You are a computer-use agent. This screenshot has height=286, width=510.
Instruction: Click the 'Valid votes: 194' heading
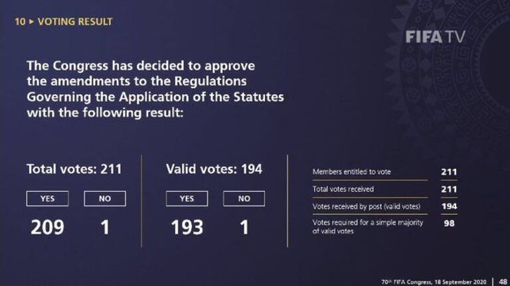point(214,169)
